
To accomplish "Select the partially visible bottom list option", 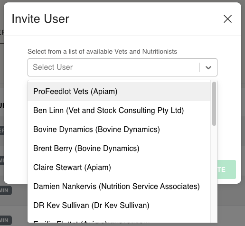I will [x=119, y=221].
